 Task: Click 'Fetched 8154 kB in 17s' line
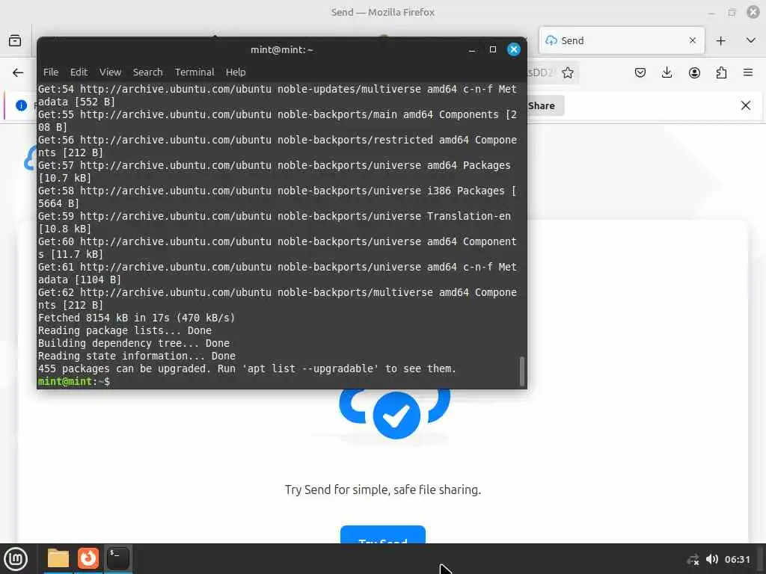click(136, 318)
